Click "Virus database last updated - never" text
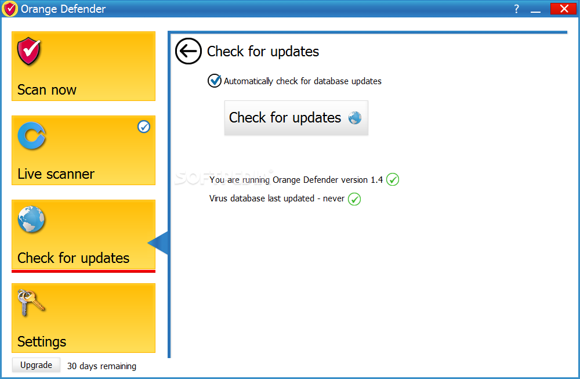Screen dimensions: 580x379 pyautogui.click(x=277, y=198)
